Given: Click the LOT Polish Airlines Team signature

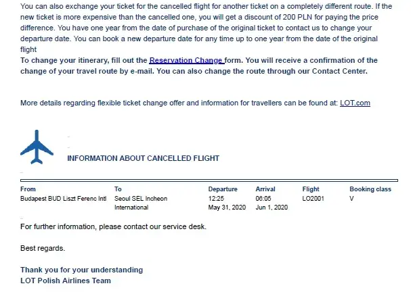Looking at the screenshot, I should click(65, 281).
